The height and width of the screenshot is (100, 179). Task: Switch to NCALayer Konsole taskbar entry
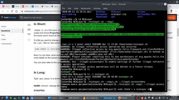pos(108,98)
